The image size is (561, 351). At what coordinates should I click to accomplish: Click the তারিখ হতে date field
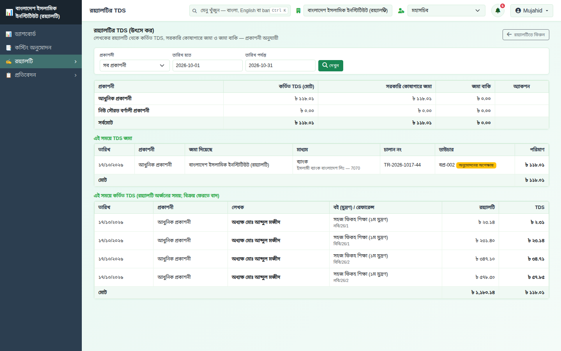tap(207, 66)
